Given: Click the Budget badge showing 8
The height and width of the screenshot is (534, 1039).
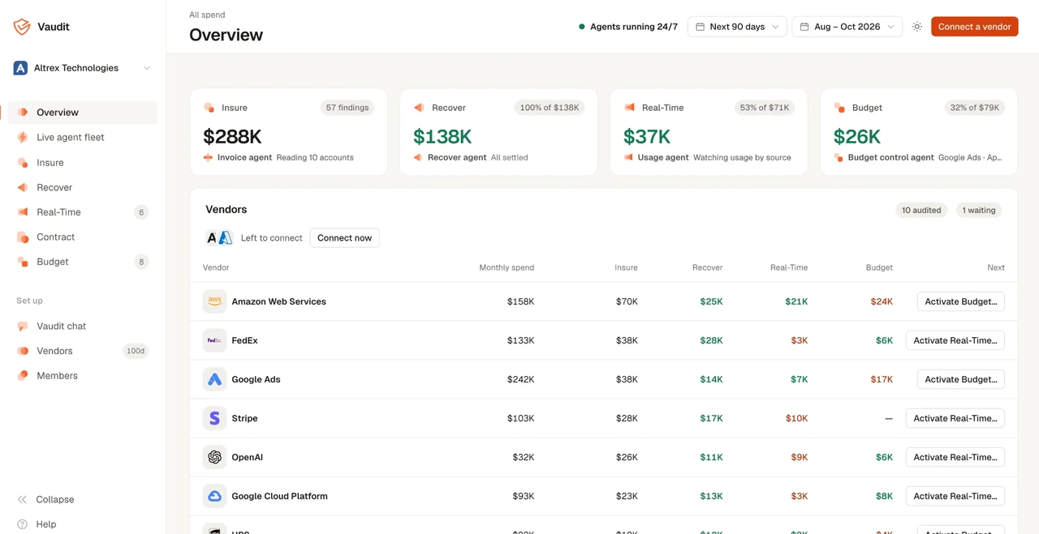Looking at the screenshot, I should point(141,262).
